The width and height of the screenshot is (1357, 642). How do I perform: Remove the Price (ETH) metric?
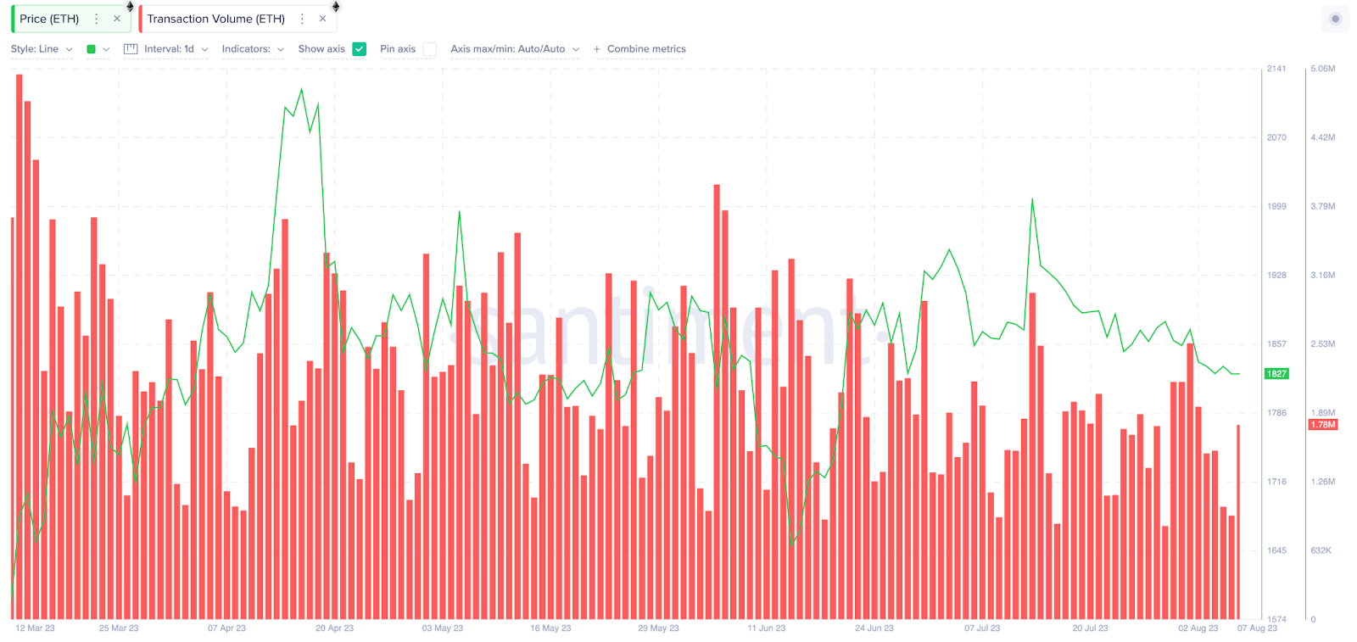pos(117,19)
